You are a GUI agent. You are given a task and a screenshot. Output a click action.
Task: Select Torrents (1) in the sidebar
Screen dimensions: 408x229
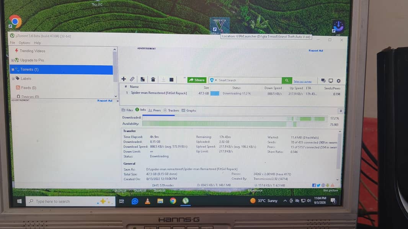pos(61,69)
